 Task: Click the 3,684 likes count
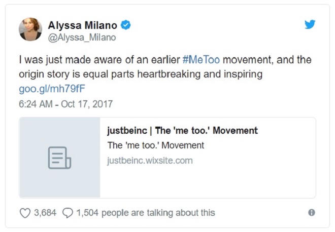point(45,213)
